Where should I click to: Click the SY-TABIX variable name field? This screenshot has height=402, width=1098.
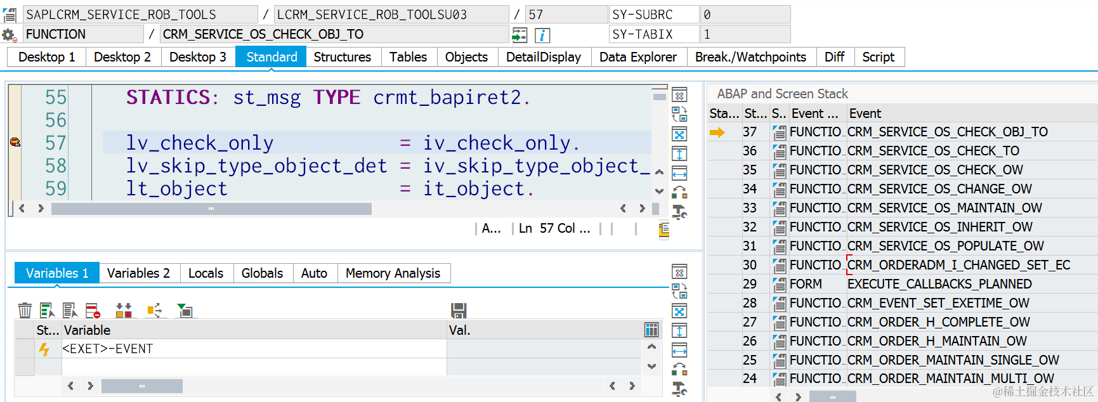click(653, 34)
